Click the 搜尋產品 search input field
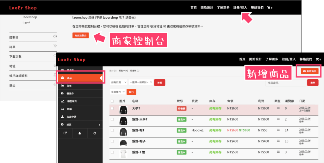This screenshot has height=163, width=324. 285,83
